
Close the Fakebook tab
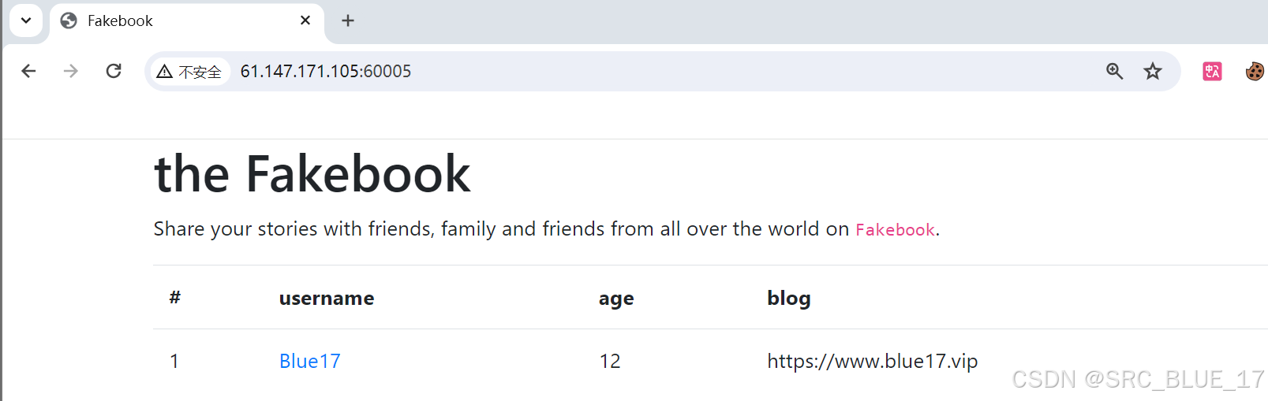[x=305, y=20]
